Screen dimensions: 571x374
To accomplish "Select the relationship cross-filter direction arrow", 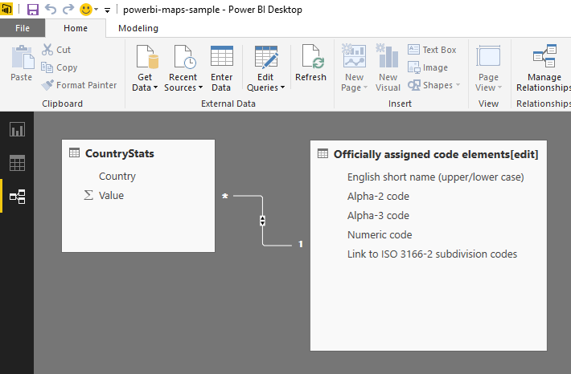I will (262, 221).
